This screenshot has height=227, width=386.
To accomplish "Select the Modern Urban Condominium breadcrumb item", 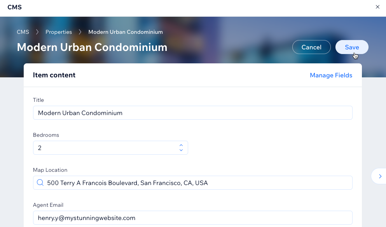I will [126, 32].
